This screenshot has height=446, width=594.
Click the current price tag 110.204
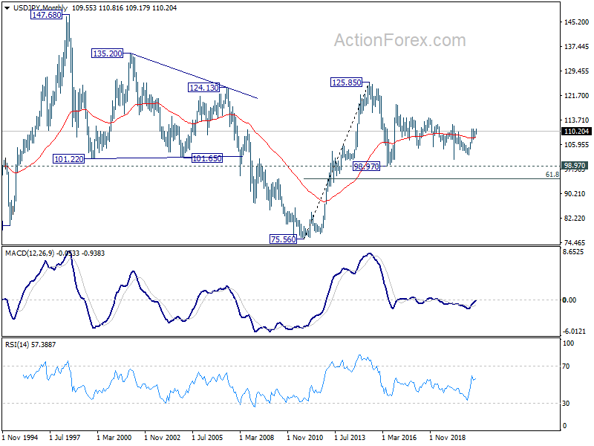(x=577, y=132)
